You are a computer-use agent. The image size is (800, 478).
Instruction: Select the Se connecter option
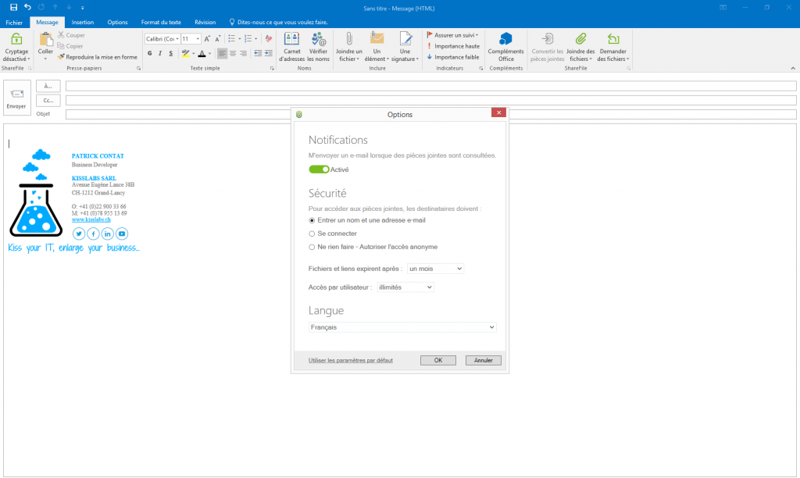click(x=312, y=234)
